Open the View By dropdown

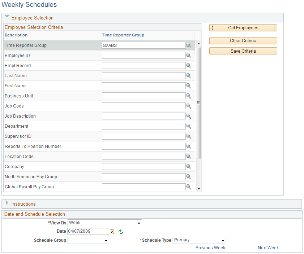tap(104, 223)
